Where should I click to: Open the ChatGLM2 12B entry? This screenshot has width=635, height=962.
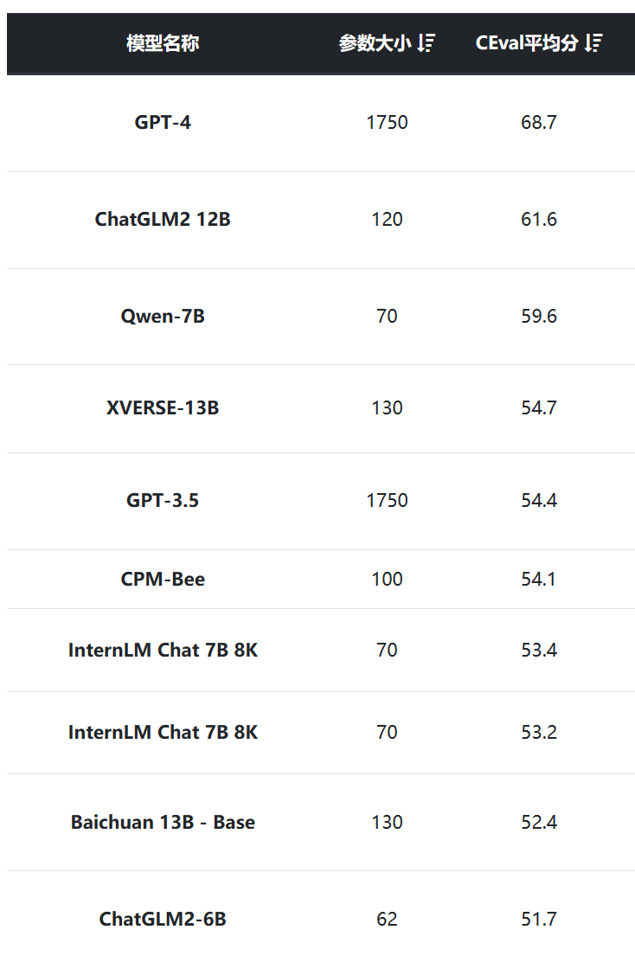pyautogui.click(x=163, y=219)
